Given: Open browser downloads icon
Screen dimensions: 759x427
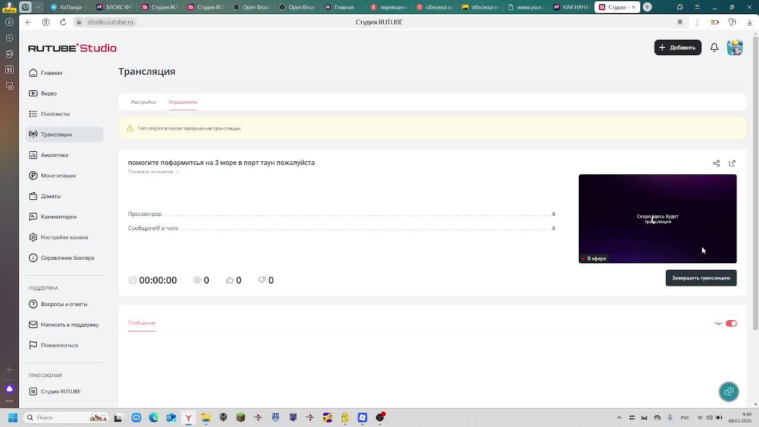Looking at the screenshot, I should [750, 22].
